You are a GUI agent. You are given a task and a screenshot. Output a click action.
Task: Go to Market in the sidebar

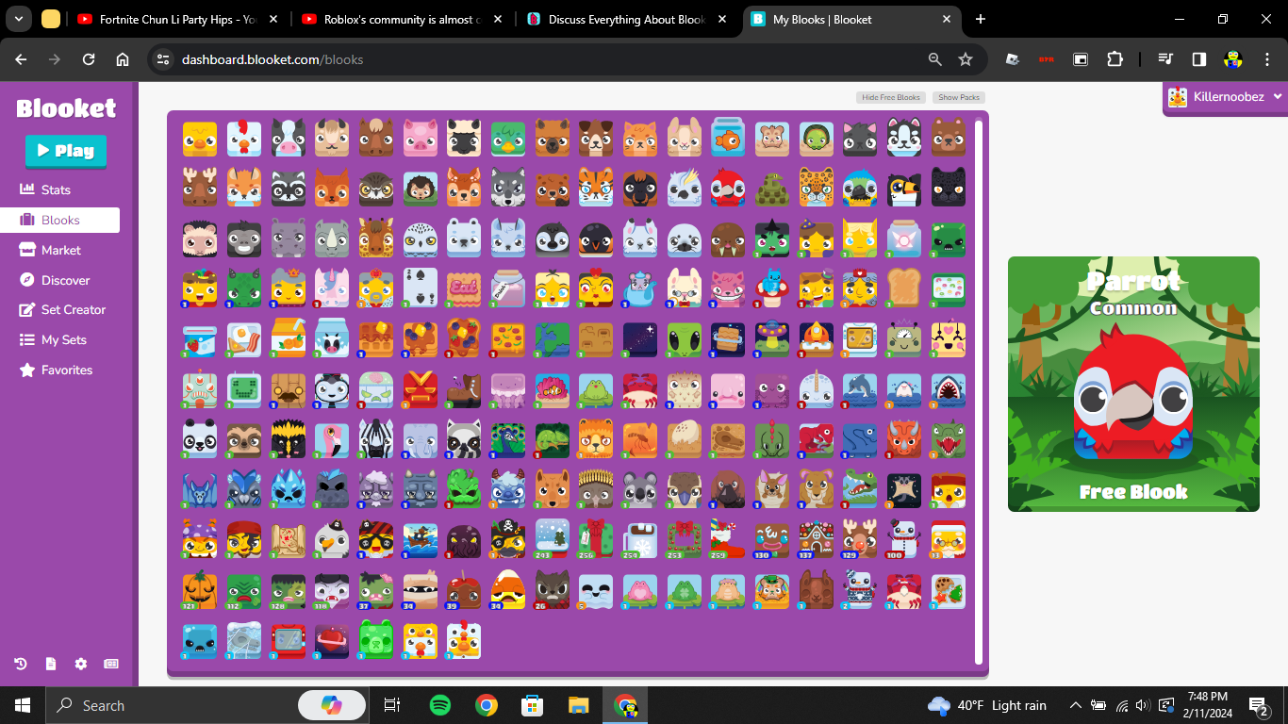point(60,250)
